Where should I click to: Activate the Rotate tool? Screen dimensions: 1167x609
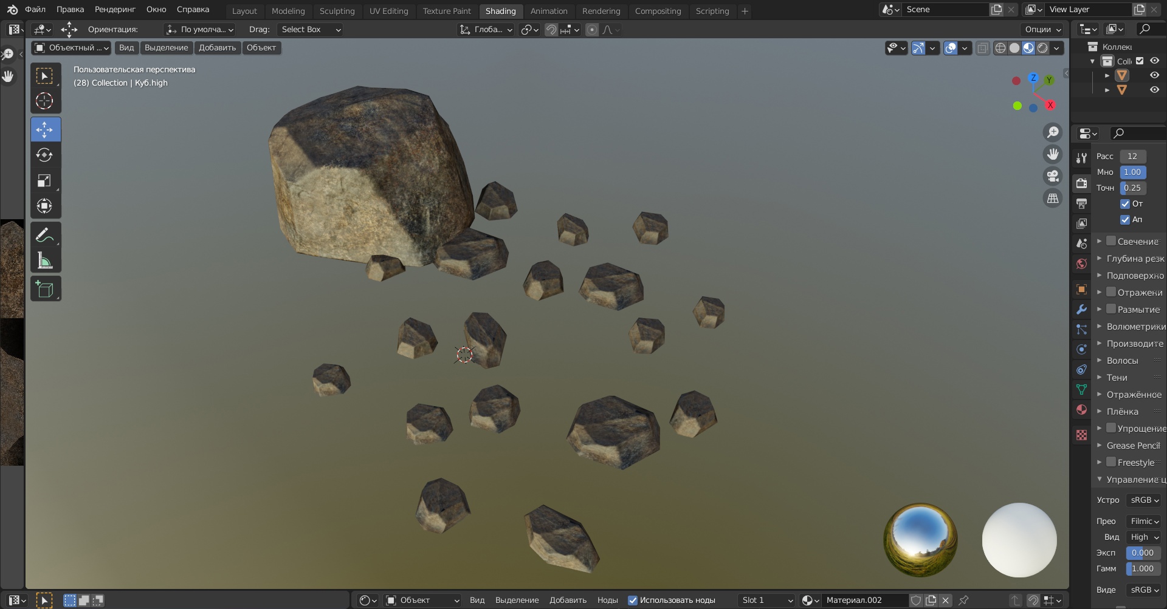(45, 155)
